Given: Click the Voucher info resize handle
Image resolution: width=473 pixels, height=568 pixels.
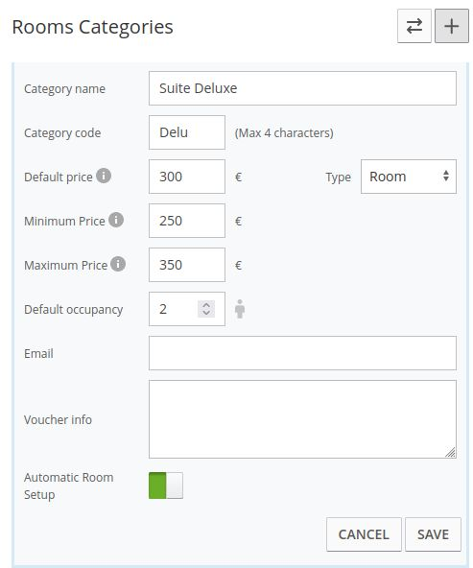Looking at the screenshot, I should (451, 453).
